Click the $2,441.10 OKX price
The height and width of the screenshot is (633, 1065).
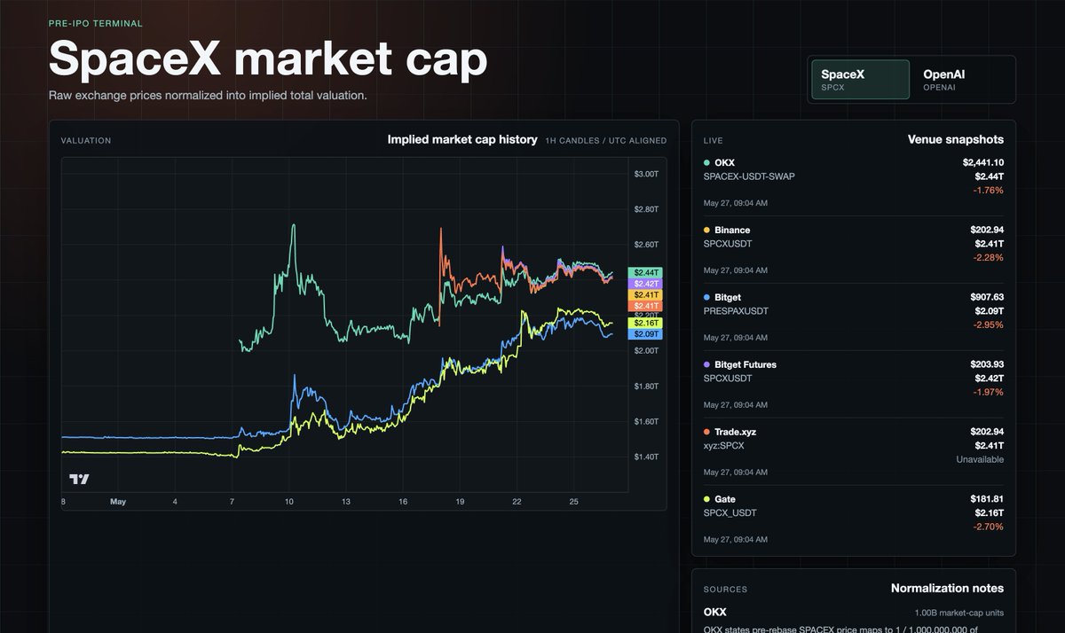click(x=983, y=163)
